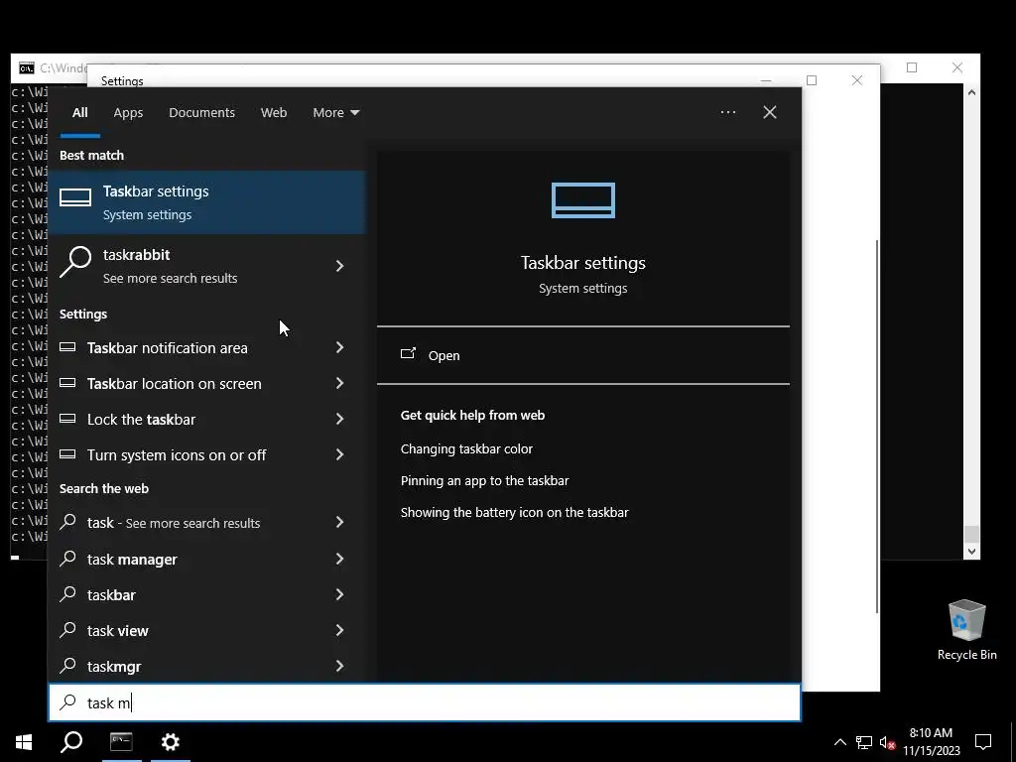Select 'taskbar' web suggestion
Viewport: 1016px width, 762px height.
(187, 595)
